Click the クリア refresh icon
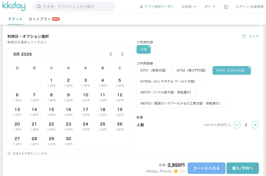This screenshot has height=176, width=266. (x=244, y=36)
